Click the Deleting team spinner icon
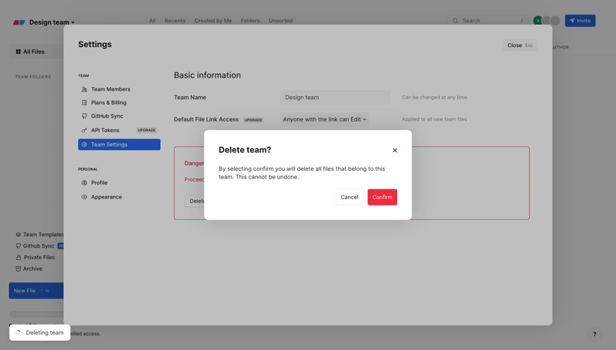616x350 pixels. 18,332
